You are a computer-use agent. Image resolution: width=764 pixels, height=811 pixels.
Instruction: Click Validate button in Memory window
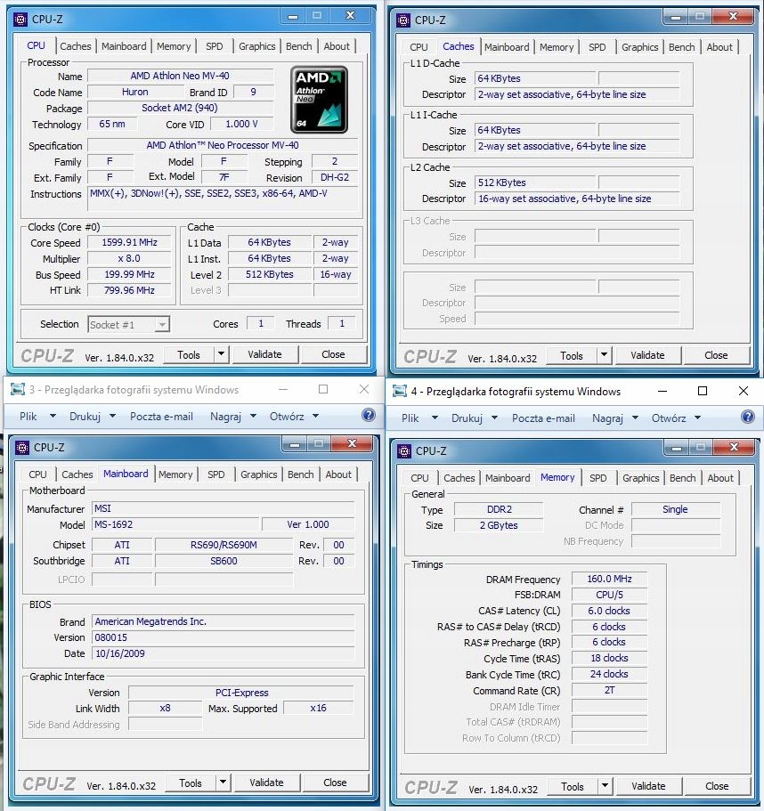click(648, 786)
